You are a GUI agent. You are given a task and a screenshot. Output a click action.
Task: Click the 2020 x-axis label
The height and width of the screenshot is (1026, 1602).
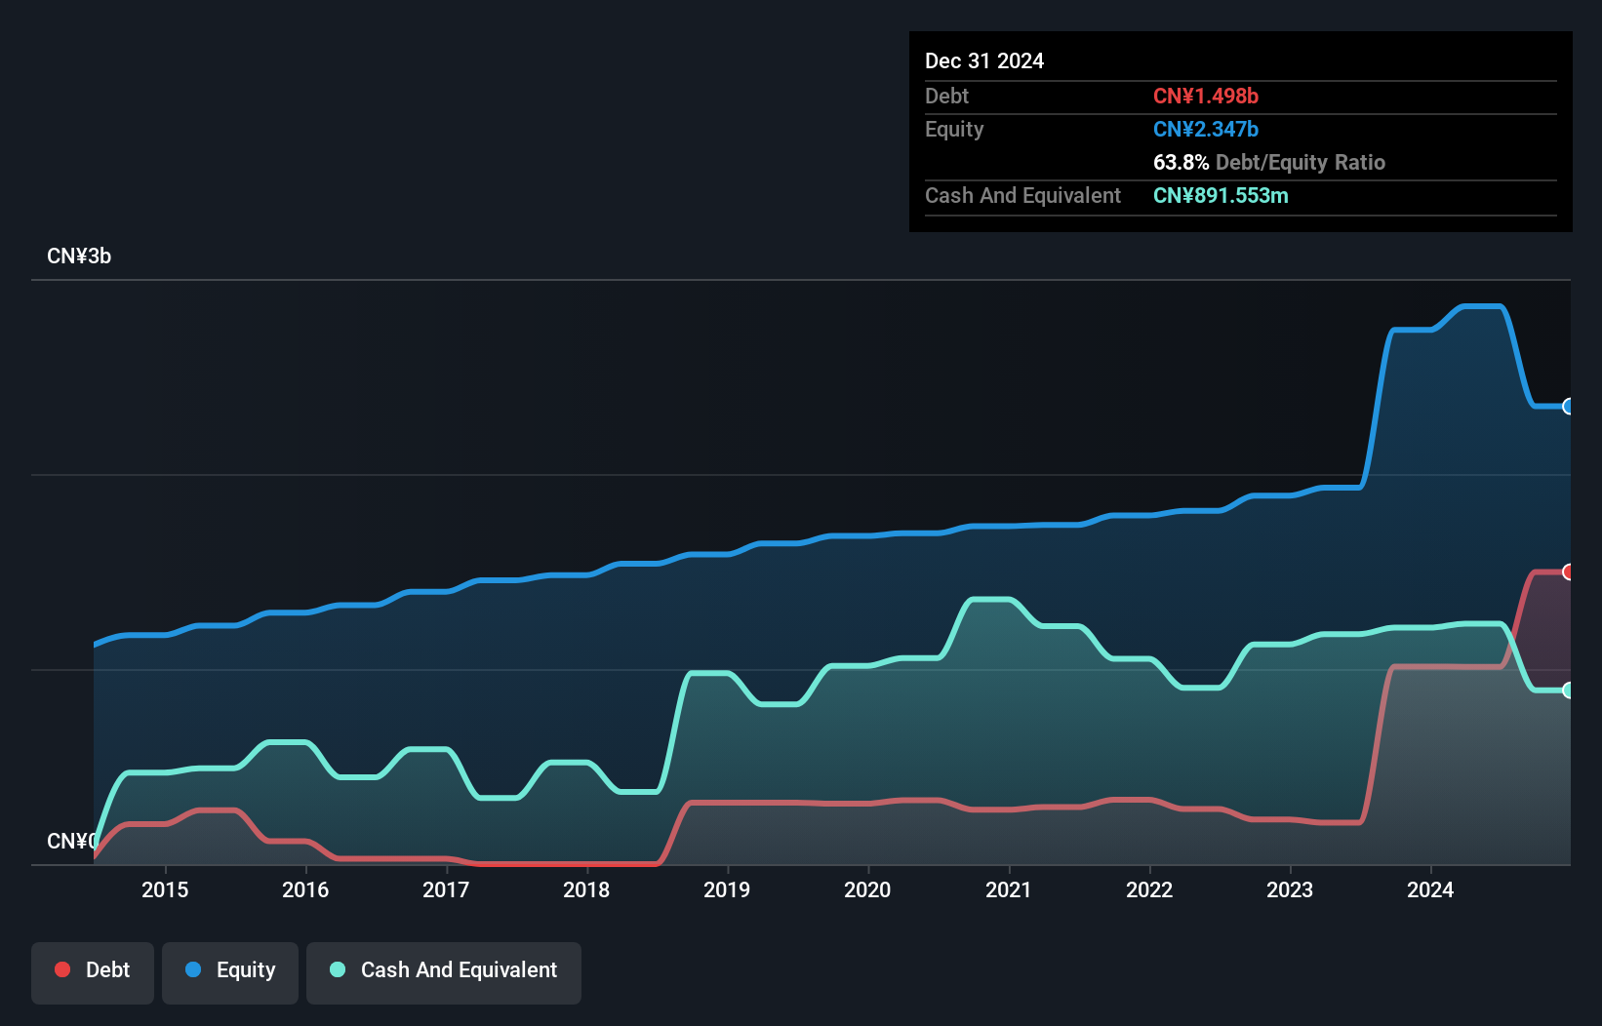867,889
